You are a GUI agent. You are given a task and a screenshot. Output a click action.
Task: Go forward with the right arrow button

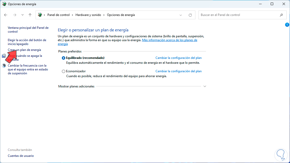(15, 15)
